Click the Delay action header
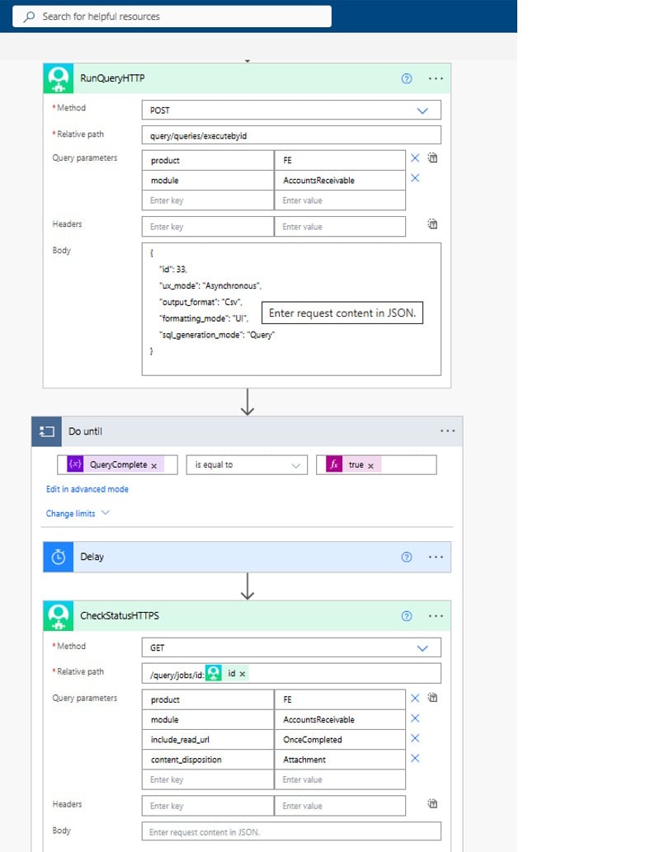Viewport: 660px width, 852px height. pyautogui.click(x=247, y=557)
